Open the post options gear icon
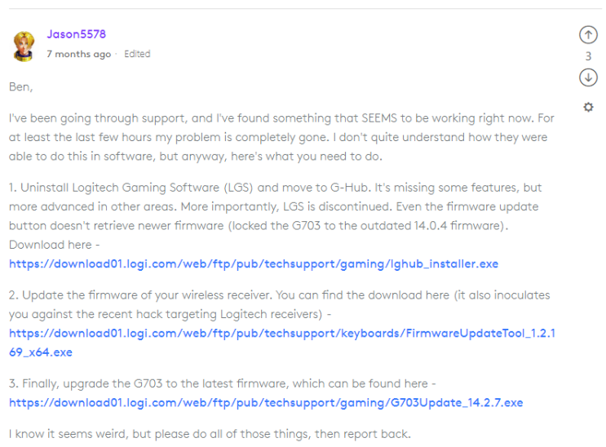 pos(588,107)
